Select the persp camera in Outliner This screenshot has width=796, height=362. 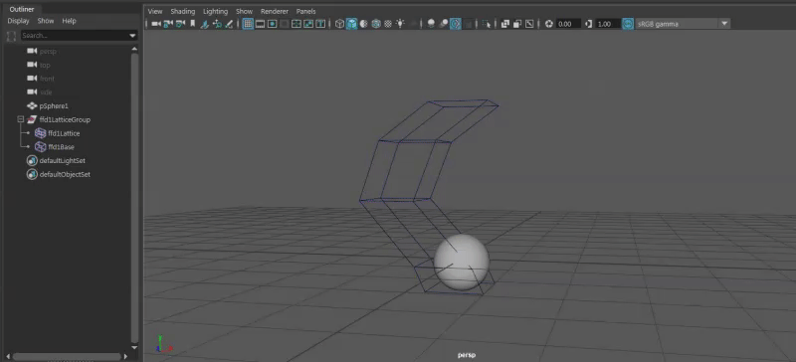[48, 52]
